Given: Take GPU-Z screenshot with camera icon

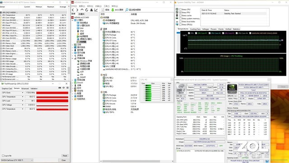Looking at the screenshot, I should (60, 88).
